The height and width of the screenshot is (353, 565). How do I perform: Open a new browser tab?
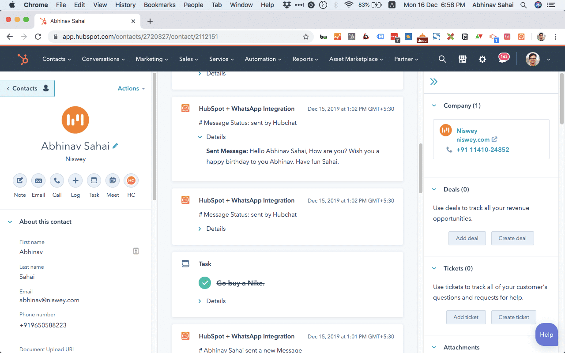(x=150, y=21)
